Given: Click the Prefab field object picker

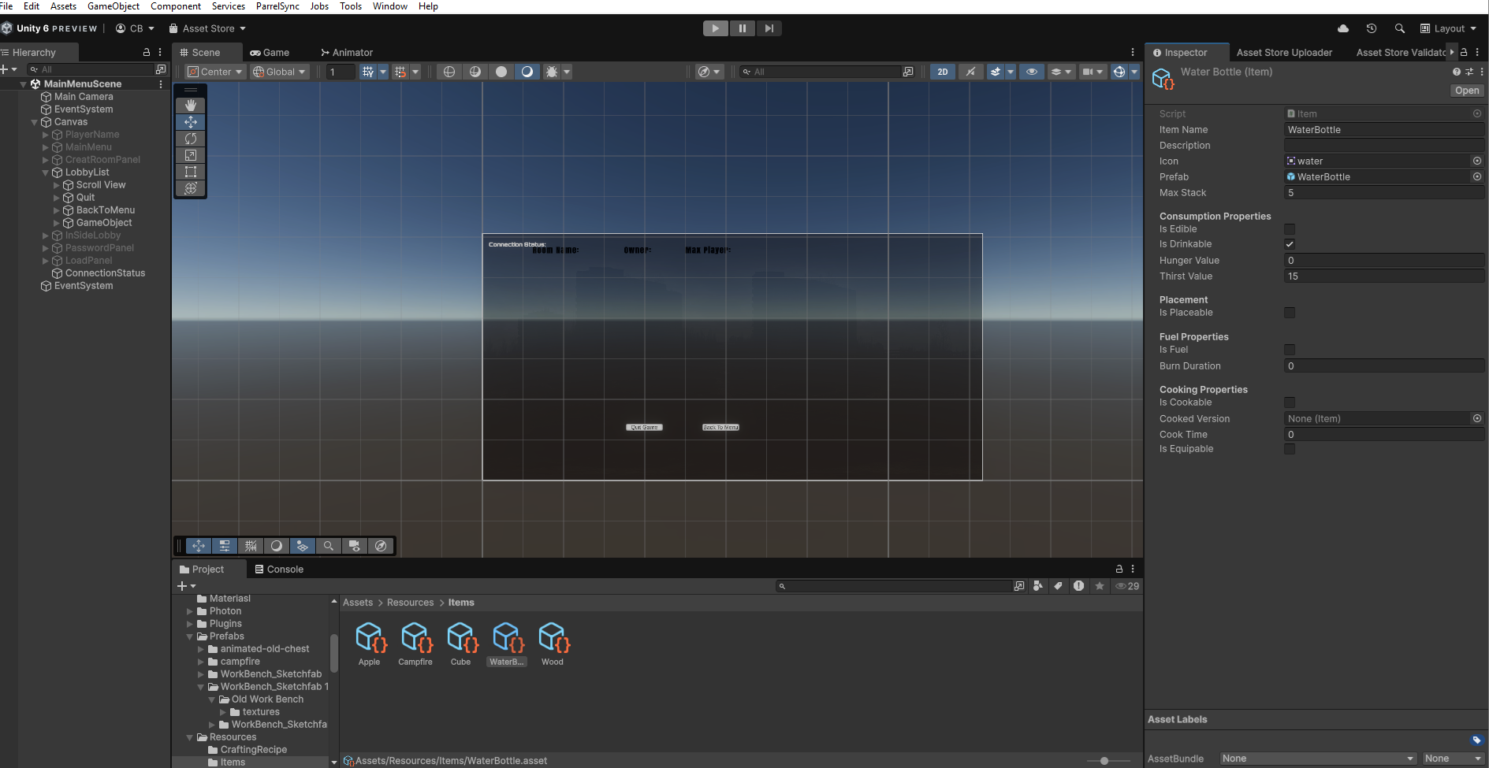Looking at the screenshot, I should (1477, 176).
